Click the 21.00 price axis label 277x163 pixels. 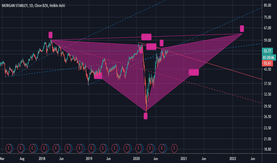pyautogui.click(x=267, y=139)
